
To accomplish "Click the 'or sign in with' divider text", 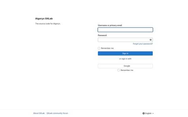I will 125,59.
